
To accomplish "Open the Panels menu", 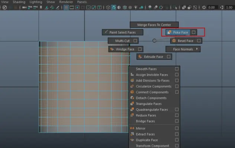I will (x=82, y=2).
